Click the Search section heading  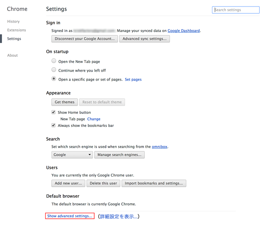pyautogui.click(x=53, y=139)
